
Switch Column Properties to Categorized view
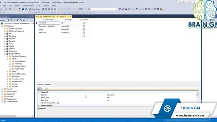point(39,89)
